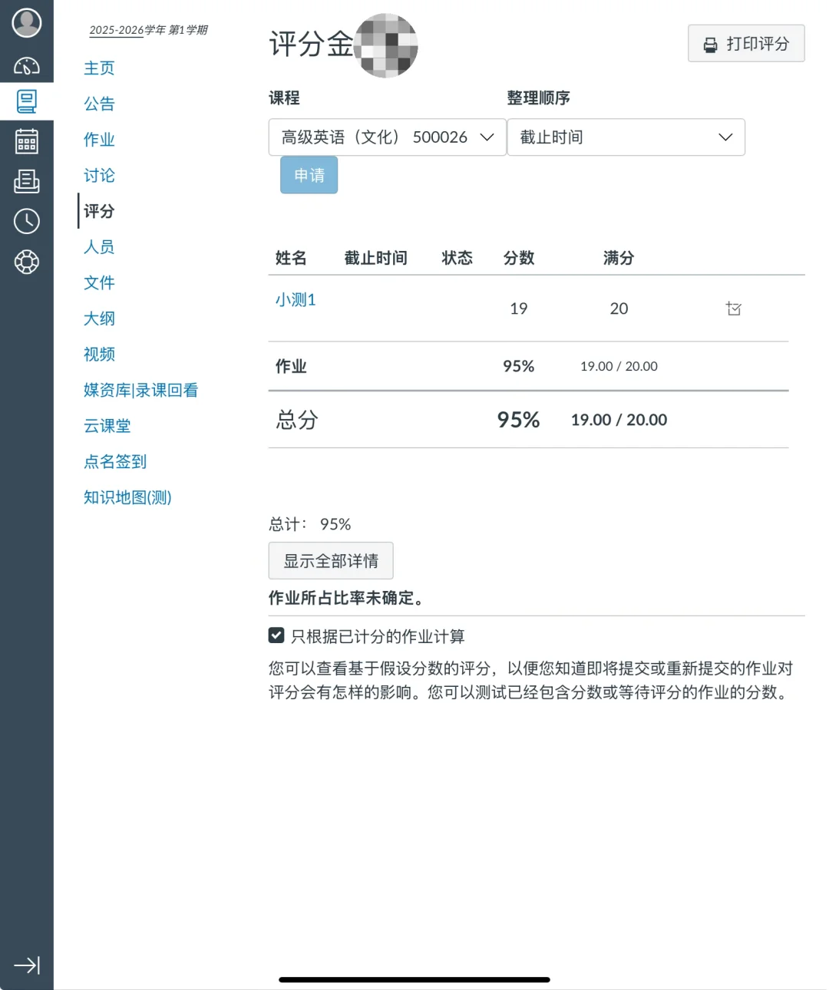Open 公告 in course navigation

pos(99,104)
